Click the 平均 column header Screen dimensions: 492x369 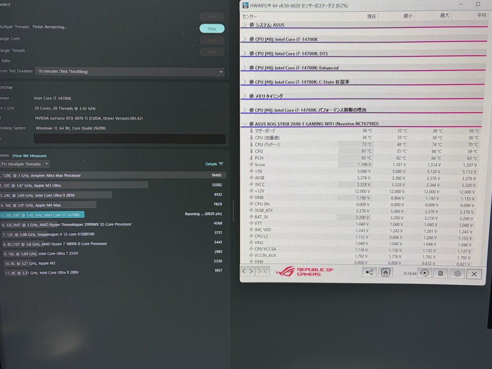481,15
